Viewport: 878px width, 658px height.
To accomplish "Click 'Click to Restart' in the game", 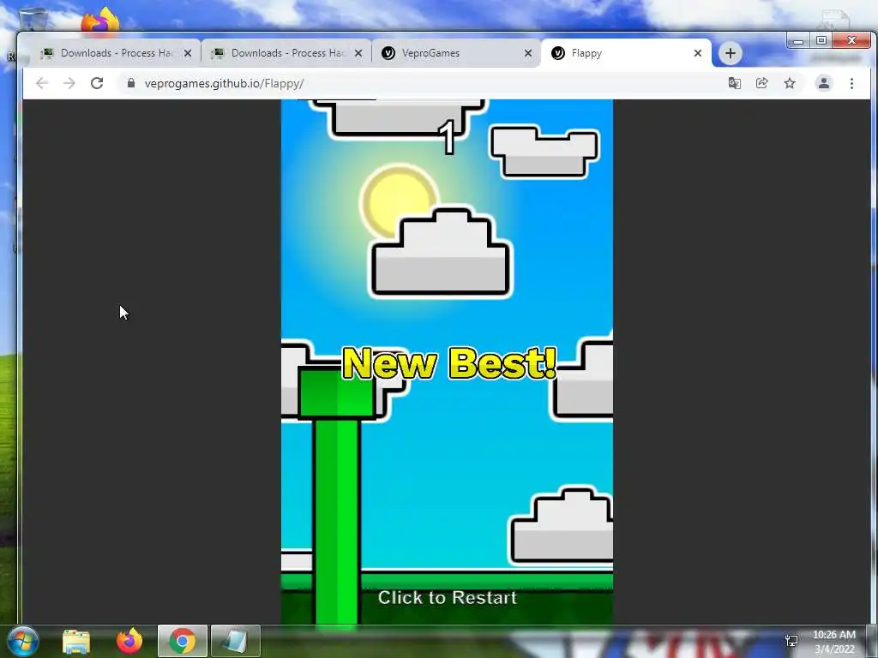I will point(447,597).
